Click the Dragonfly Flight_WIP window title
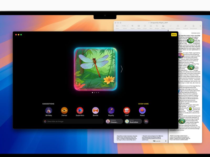The image size is (210, 157). 159,23
